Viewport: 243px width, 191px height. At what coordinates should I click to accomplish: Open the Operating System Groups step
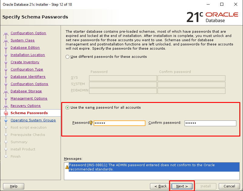(x=33, y=120)
